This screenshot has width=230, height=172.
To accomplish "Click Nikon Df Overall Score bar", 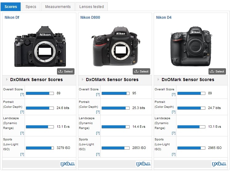I will pyautogui.click(x=40, y=93).
